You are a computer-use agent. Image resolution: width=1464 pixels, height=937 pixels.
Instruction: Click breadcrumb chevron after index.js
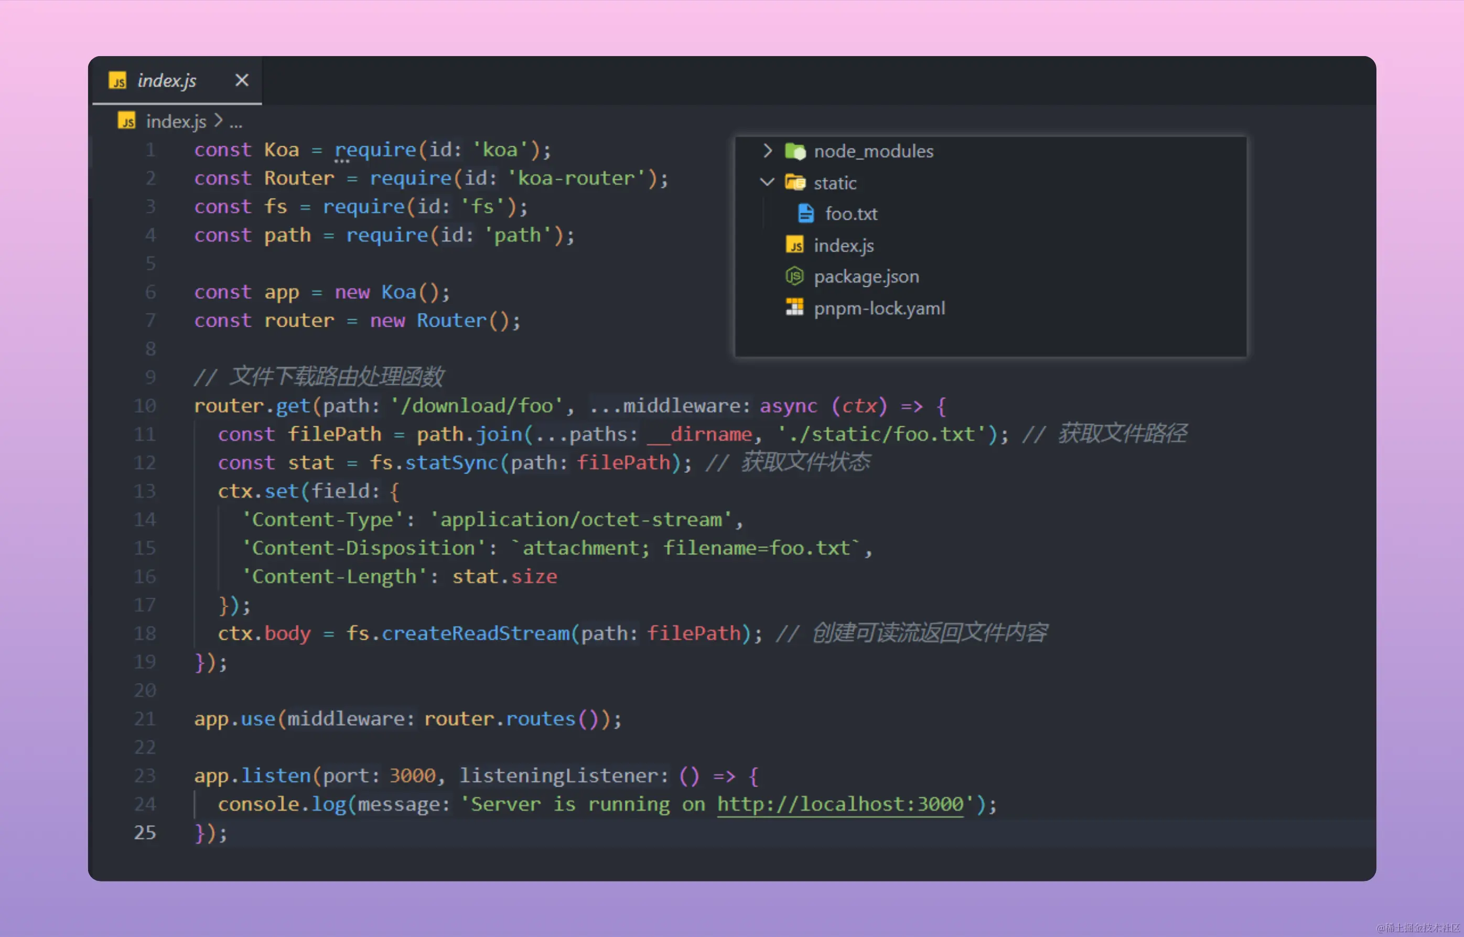219,121
